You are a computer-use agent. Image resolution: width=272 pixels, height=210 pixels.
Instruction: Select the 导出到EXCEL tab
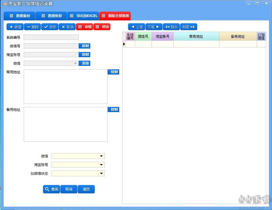click(x=83, y=16)
